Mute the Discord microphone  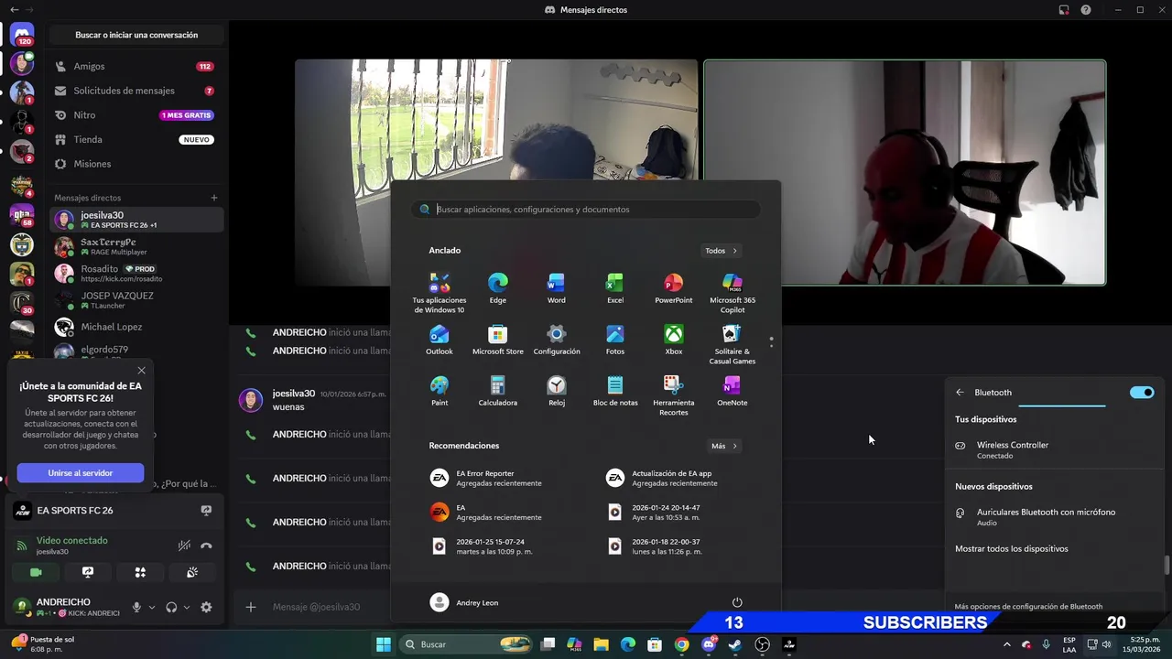pos(136,607)
